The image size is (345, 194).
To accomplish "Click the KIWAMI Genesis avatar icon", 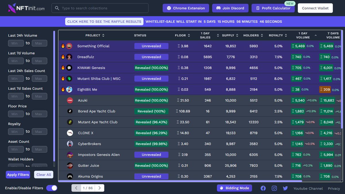I will (69, 68).
